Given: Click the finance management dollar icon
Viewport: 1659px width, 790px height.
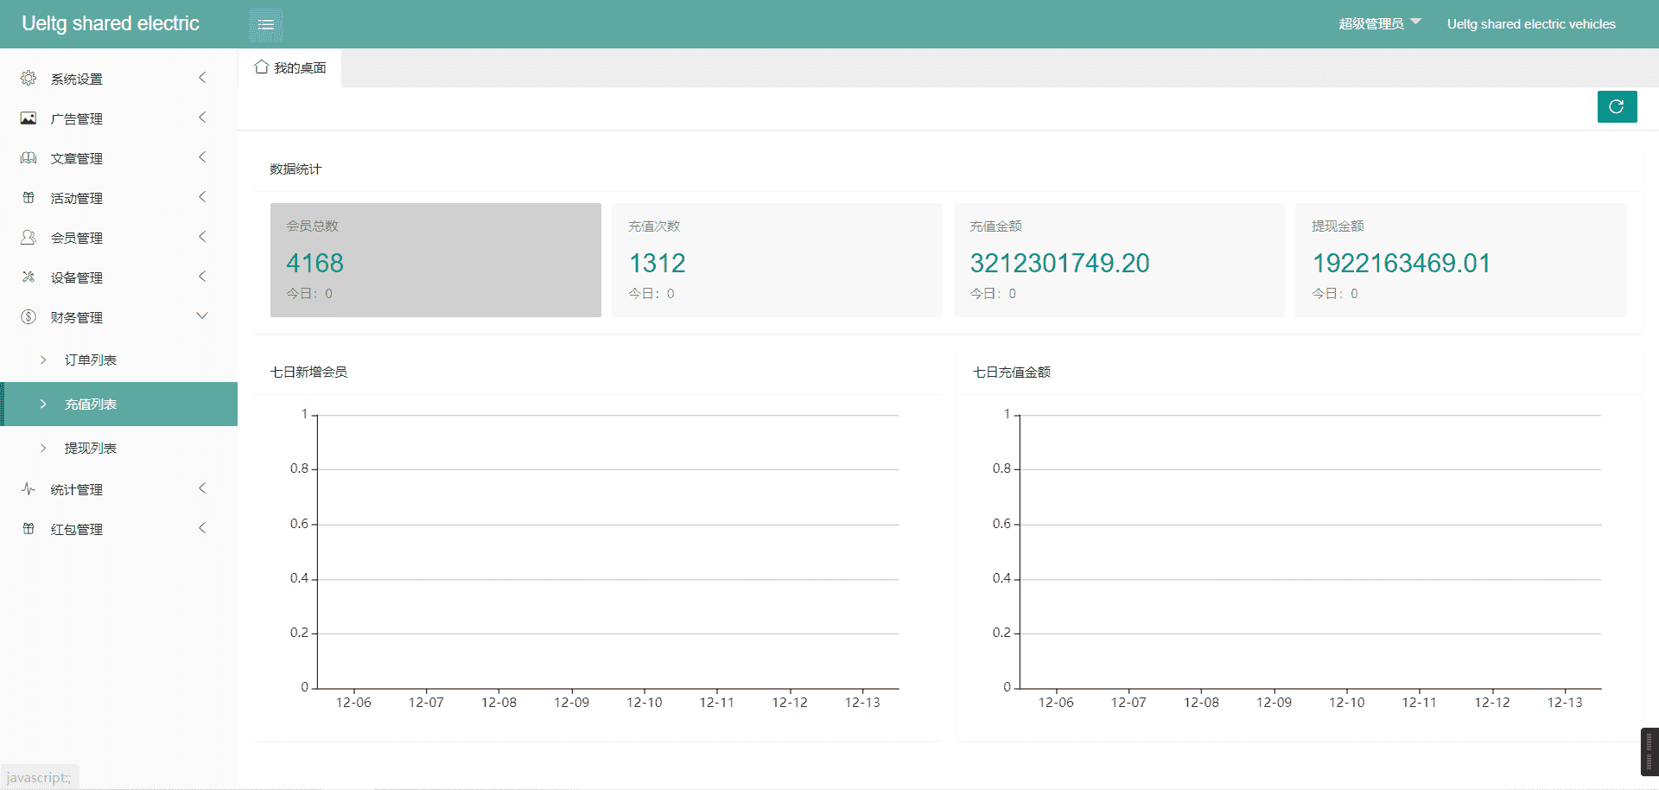Looking at the screenshot, I should click(x=29, y=317).
